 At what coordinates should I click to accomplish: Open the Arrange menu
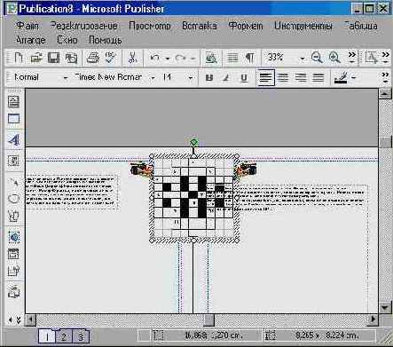coord(31,40)
